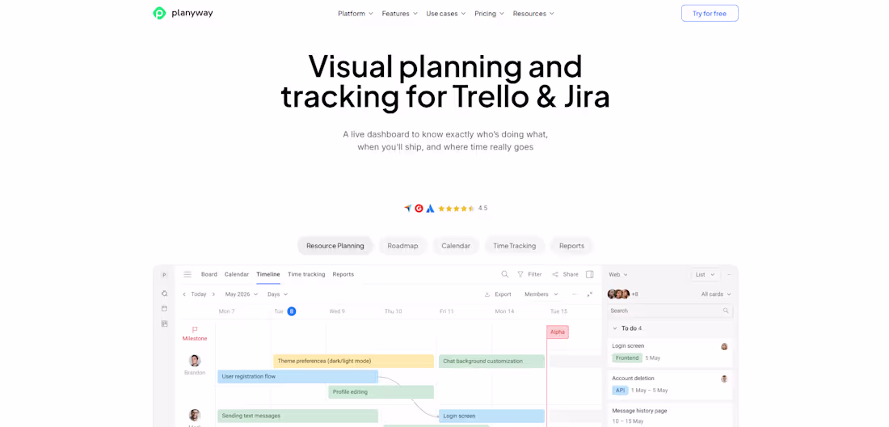Viewport: 889px width, 427px height.
Task: Click the Milestone flag icon
Action: click(195, 329)
